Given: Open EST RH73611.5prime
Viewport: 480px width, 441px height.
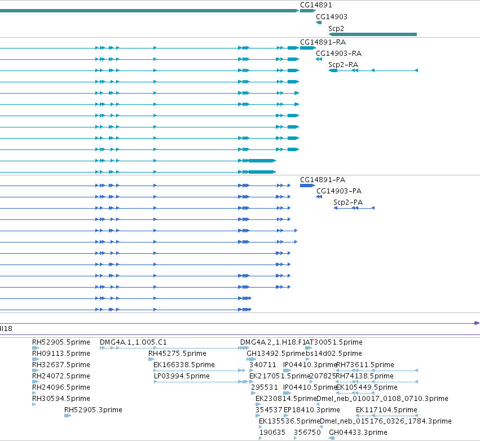Looking at the screenshot, I should click(x=365, y=365).
